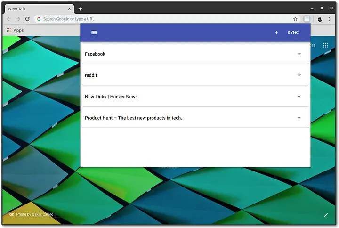The image size is (339, 228).
Task: Bookmark this page with the star icon
Action: [295, 19]
